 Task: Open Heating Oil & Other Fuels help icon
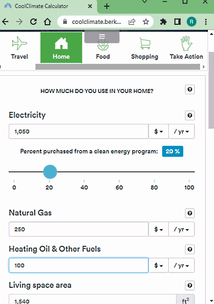[x=190, y=249]
